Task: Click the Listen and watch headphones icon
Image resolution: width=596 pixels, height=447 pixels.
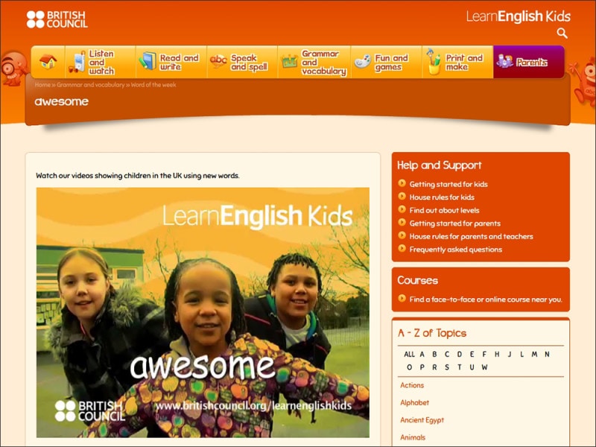Action: click(x=77, y=63)
